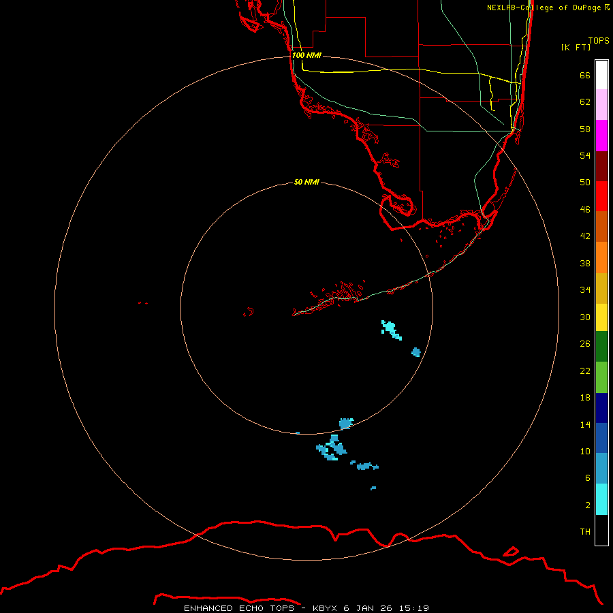Click the cyan swatch near 2
613x613 pixels.
pyautogui.click(x=601, y=499)
